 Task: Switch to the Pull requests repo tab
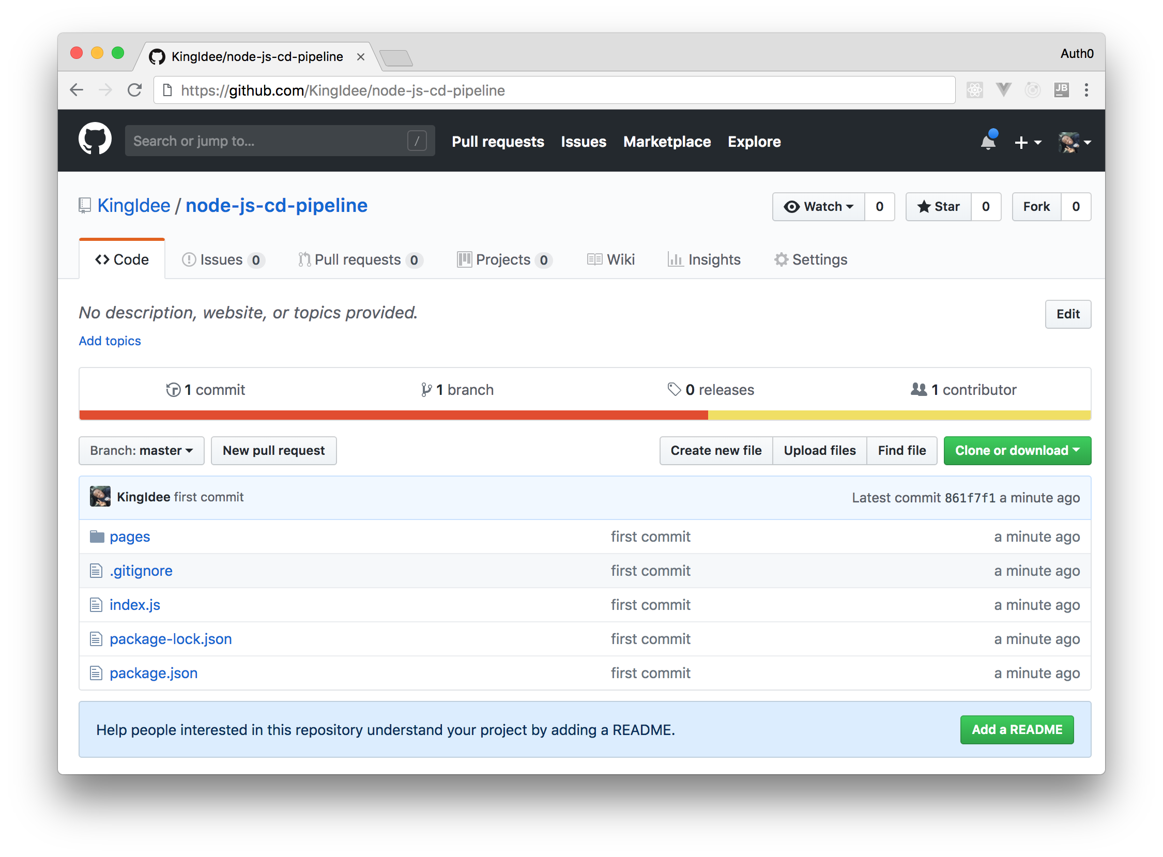pyautogui.click(x=361, y=259)
